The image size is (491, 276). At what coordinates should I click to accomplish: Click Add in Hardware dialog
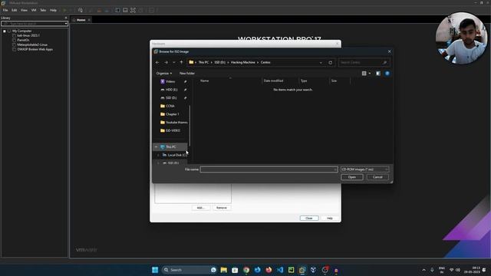click(x=201, y=208)
